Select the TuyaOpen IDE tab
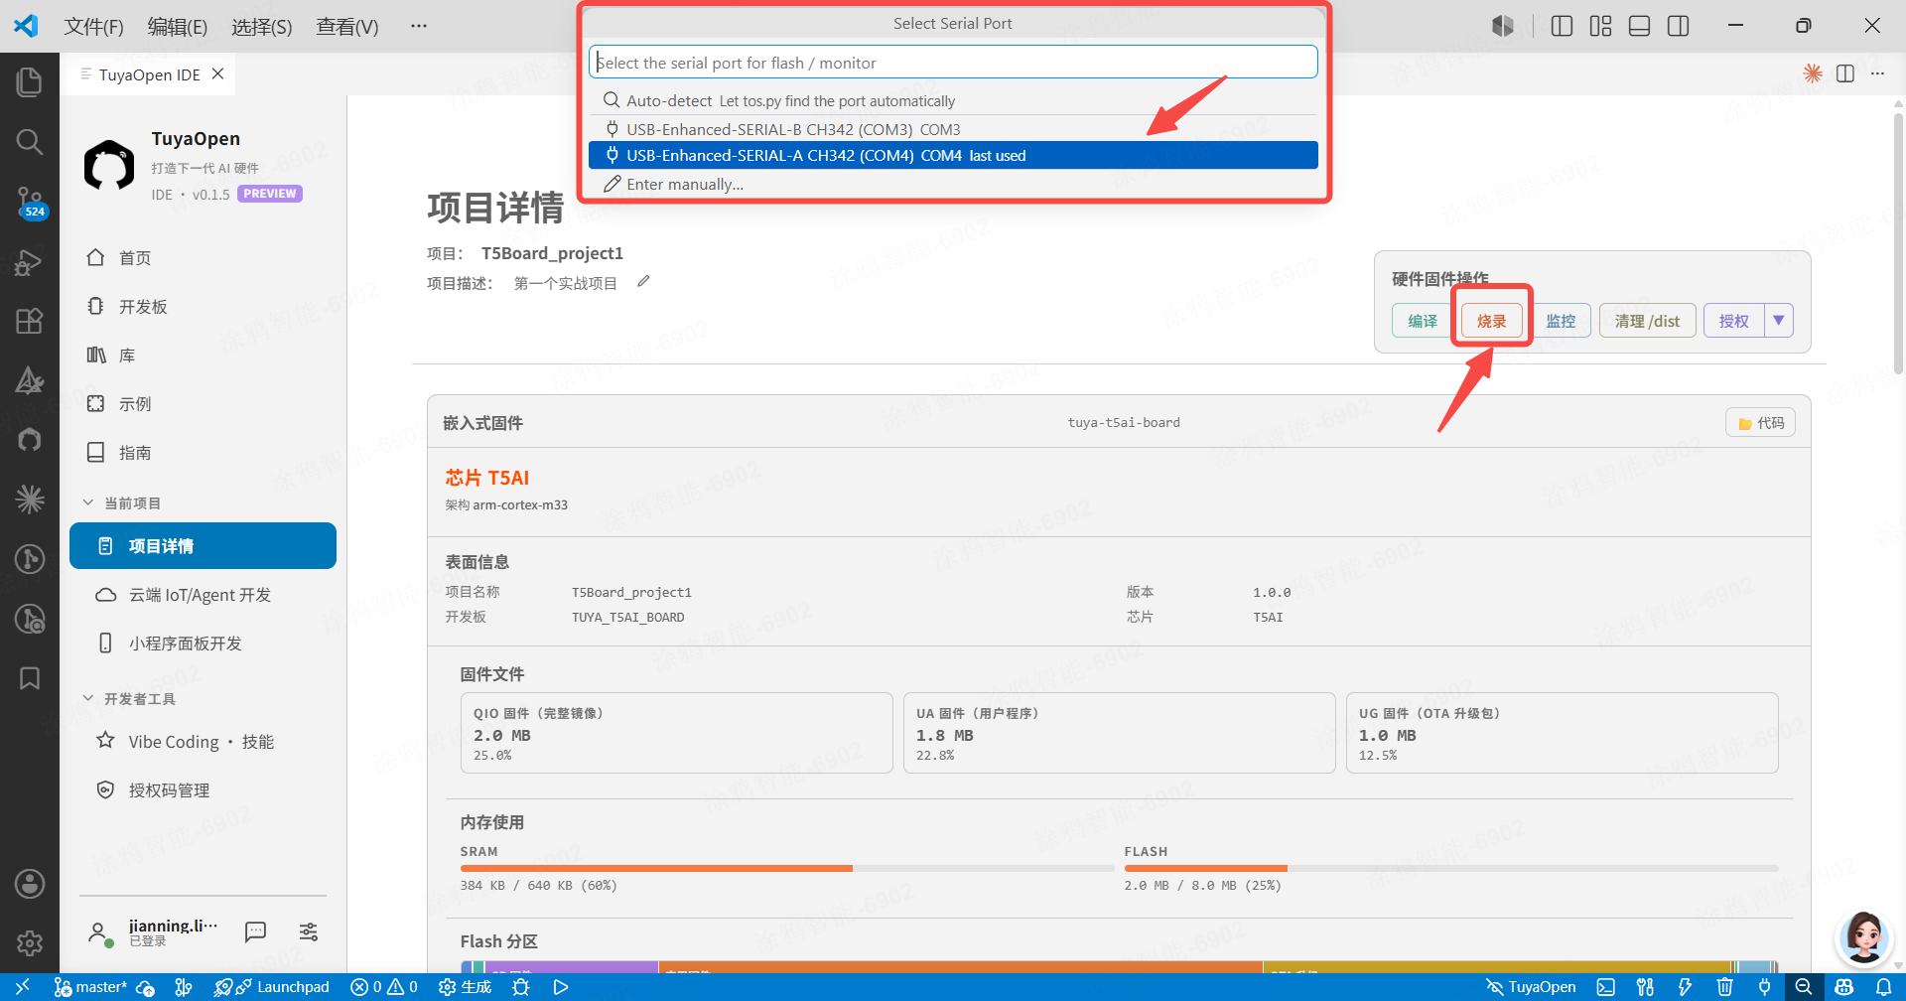 click(149, 74)
